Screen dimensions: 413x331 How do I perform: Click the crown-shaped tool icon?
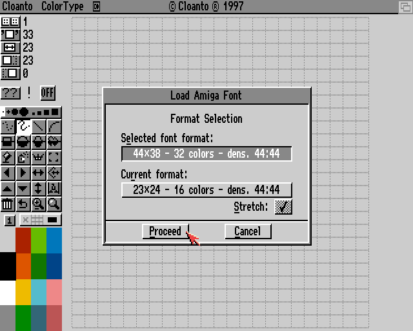(x=39, y=158)
